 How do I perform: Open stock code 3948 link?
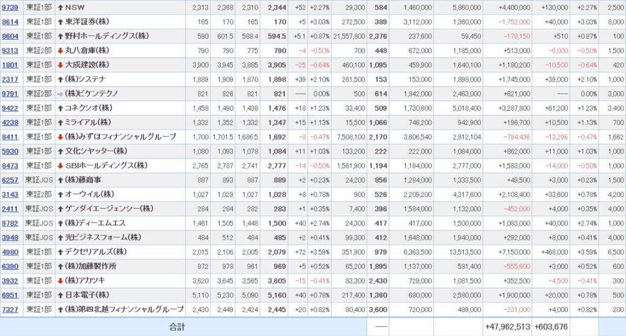point(10,238)
